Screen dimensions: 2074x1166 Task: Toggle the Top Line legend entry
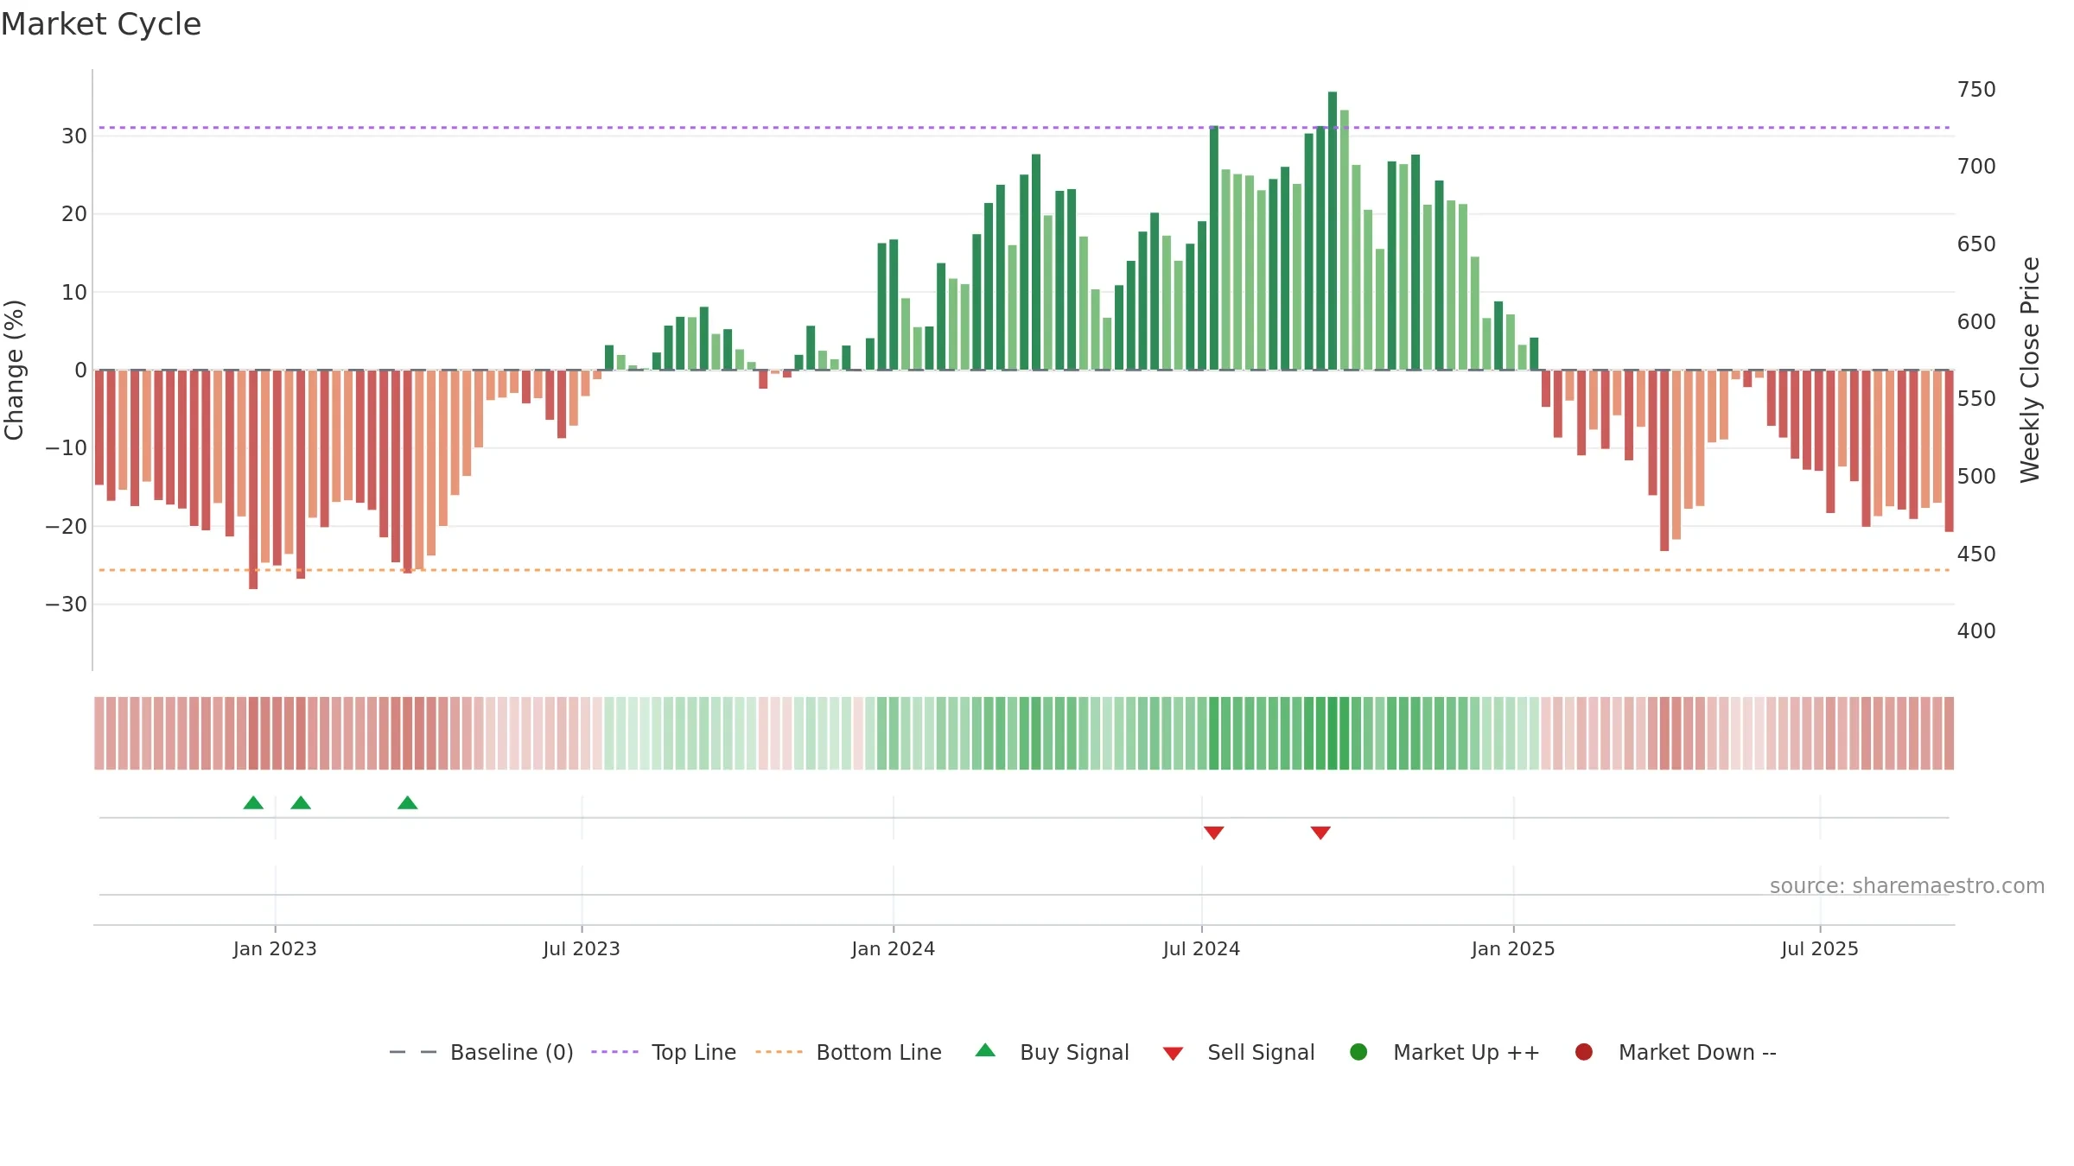(664, 1052)
